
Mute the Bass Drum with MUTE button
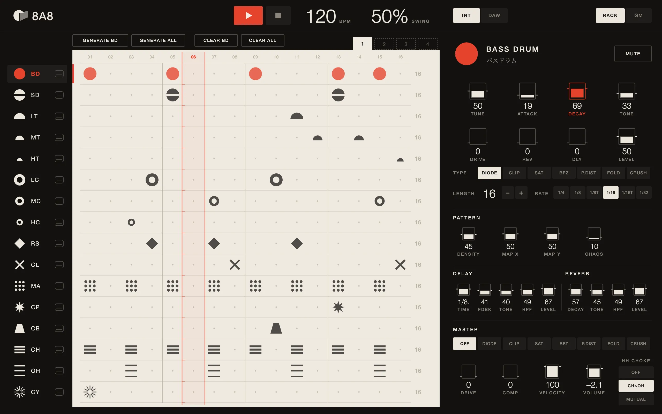click(x=633, y=54)
